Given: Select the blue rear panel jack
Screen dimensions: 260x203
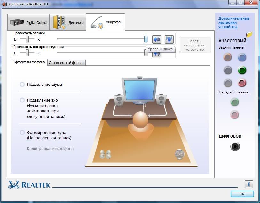Looking at the screenshot, I should point(242,57).
